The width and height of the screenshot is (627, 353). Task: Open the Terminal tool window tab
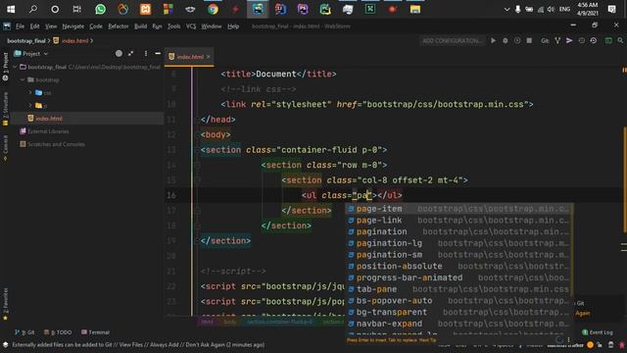95,332
